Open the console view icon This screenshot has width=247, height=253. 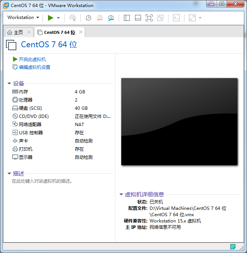click(x=176, y=18)
